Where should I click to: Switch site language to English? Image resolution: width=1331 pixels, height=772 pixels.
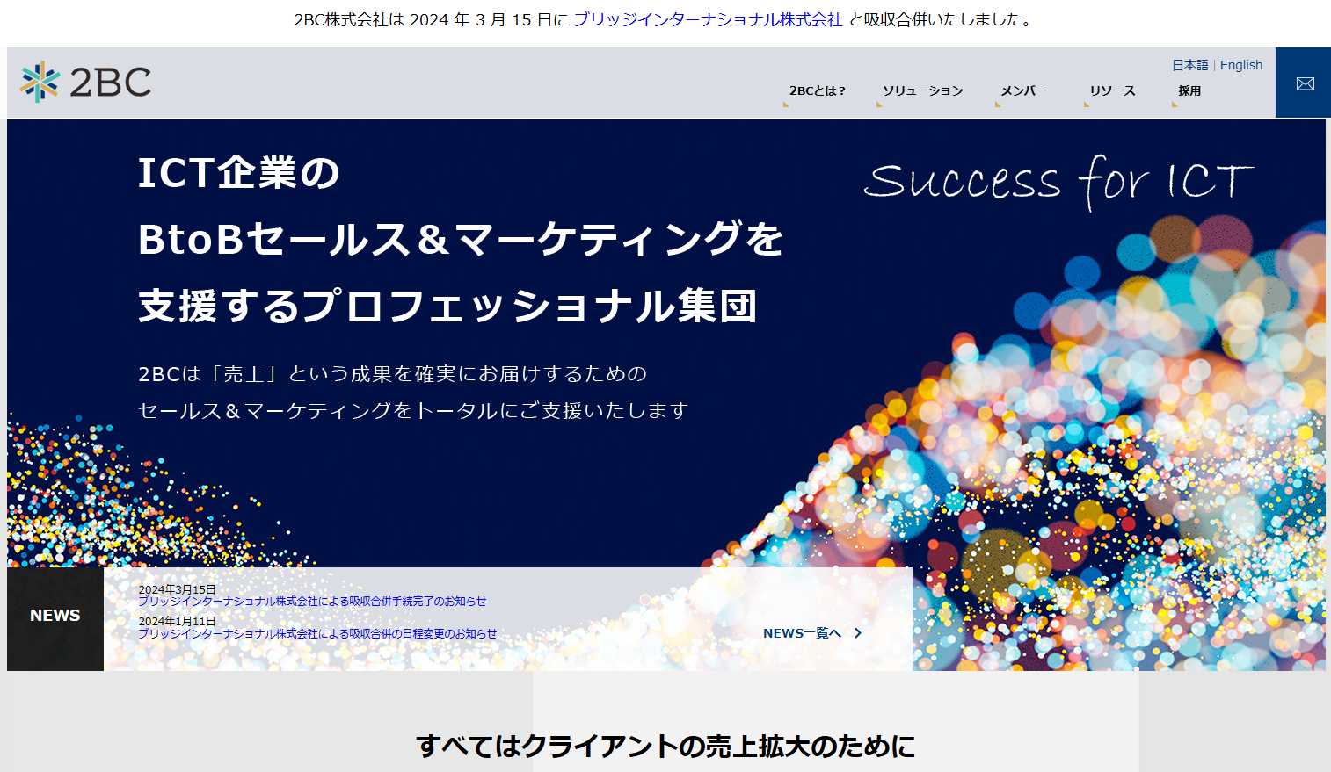[x=1240, y=65]
